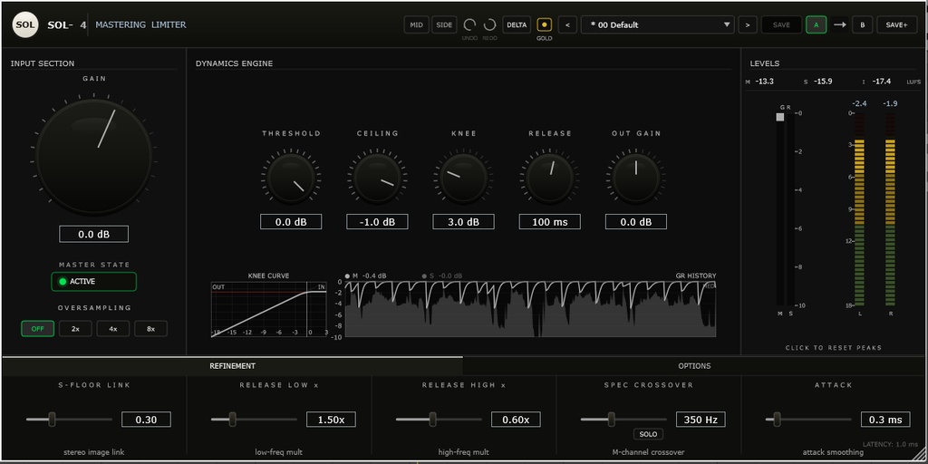Toggle M trace in GR history legend
Screen dimensions: 928x464
click(366, 275)
